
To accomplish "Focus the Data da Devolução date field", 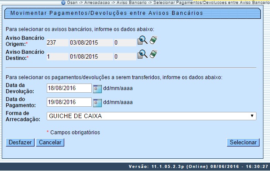I will coord(69,88).
